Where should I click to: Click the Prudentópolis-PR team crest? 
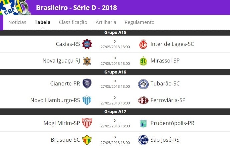click(143, 123)
